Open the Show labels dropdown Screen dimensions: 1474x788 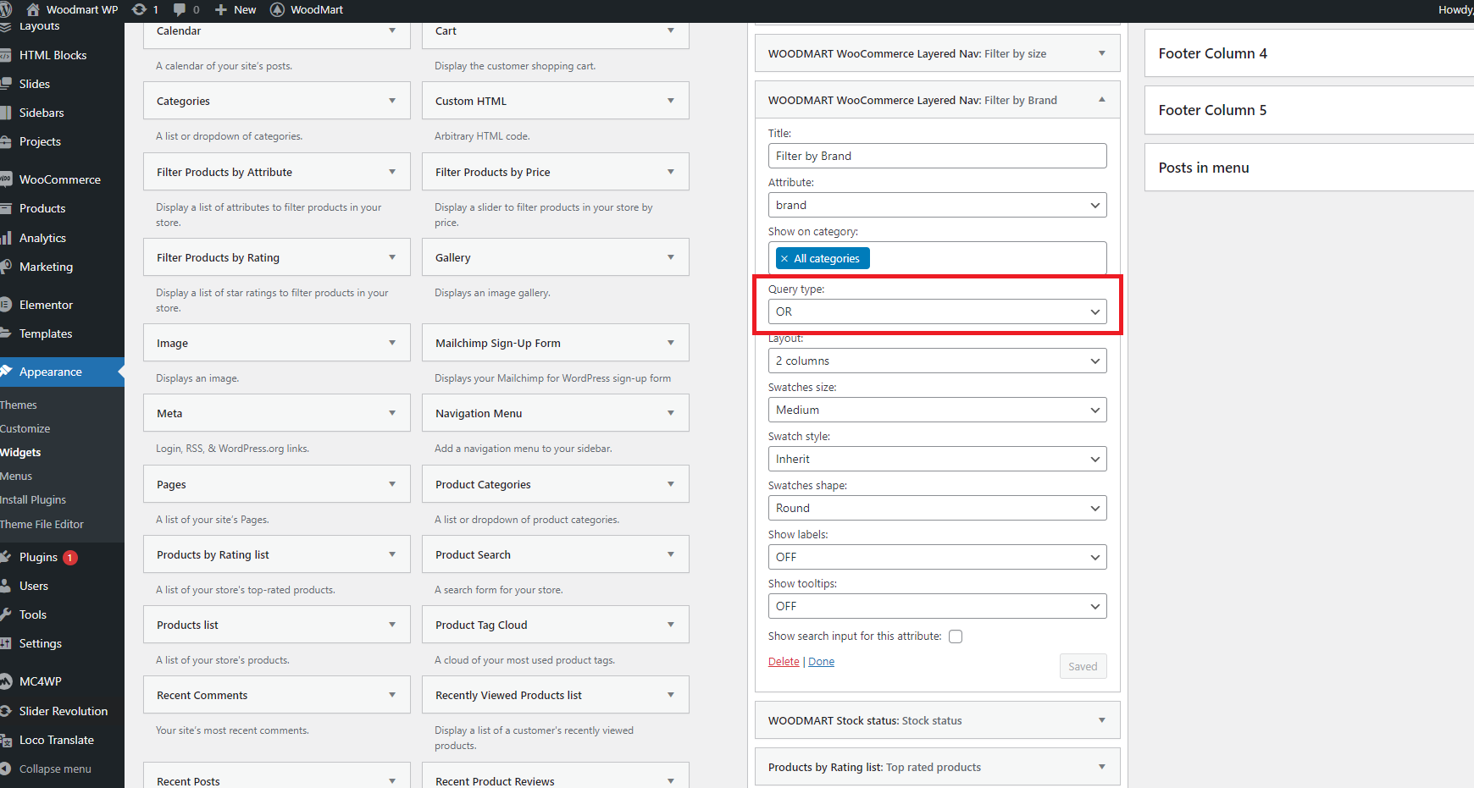pyautogui.click(x=937, y=557)
